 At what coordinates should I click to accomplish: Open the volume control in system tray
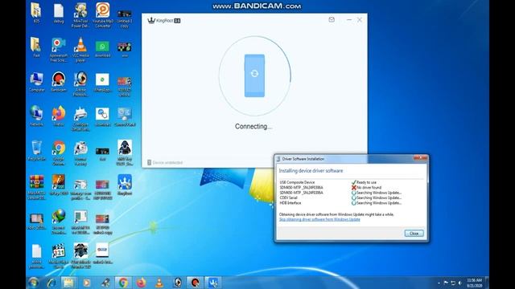[x=459, y=283]
